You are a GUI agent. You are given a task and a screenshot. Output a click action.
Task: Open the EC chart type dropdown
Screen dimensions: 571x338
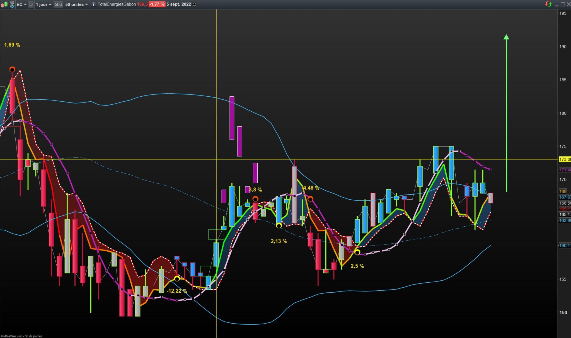pyautogui.click(x=21, y=4)
